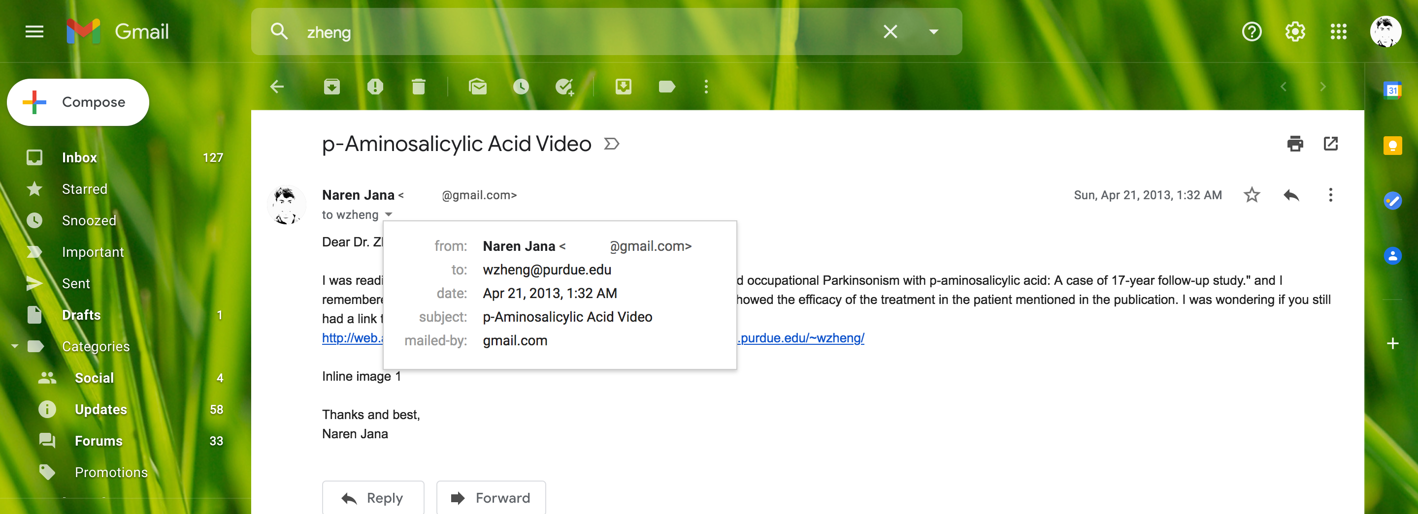Open recipient details via the wzheng chevron
Screen dimensions: 1418x514
click(x=389, y=214)
